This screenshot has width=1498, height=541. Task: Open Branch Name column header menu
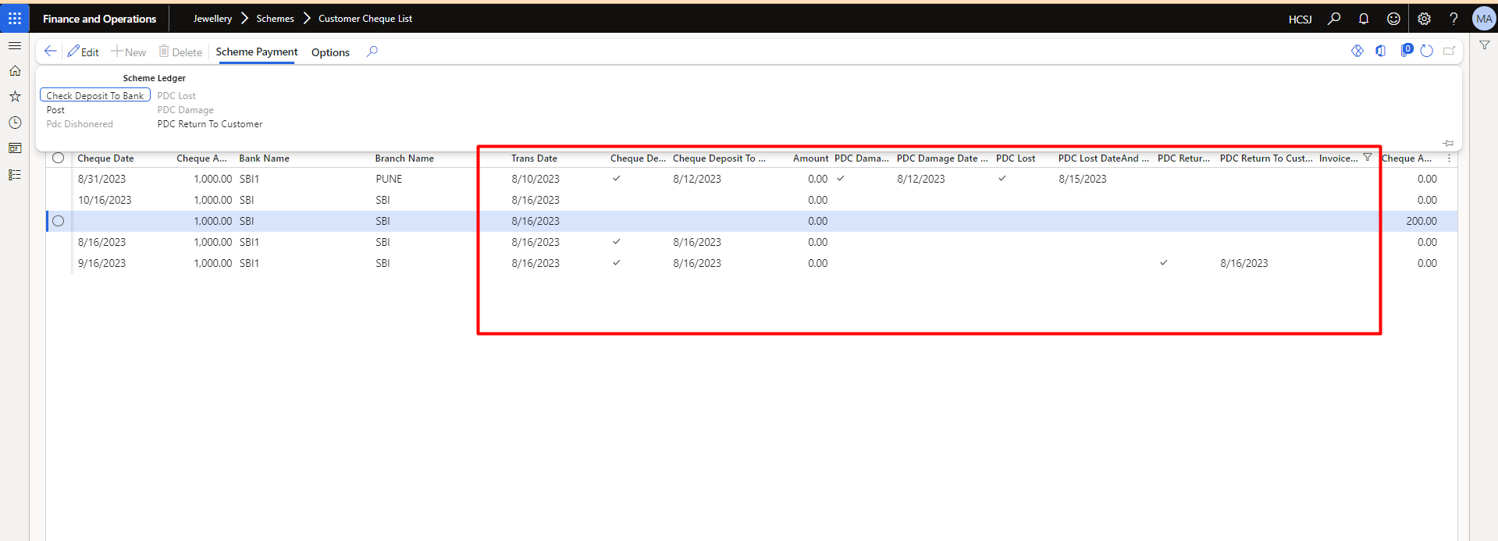pos(404,158)
